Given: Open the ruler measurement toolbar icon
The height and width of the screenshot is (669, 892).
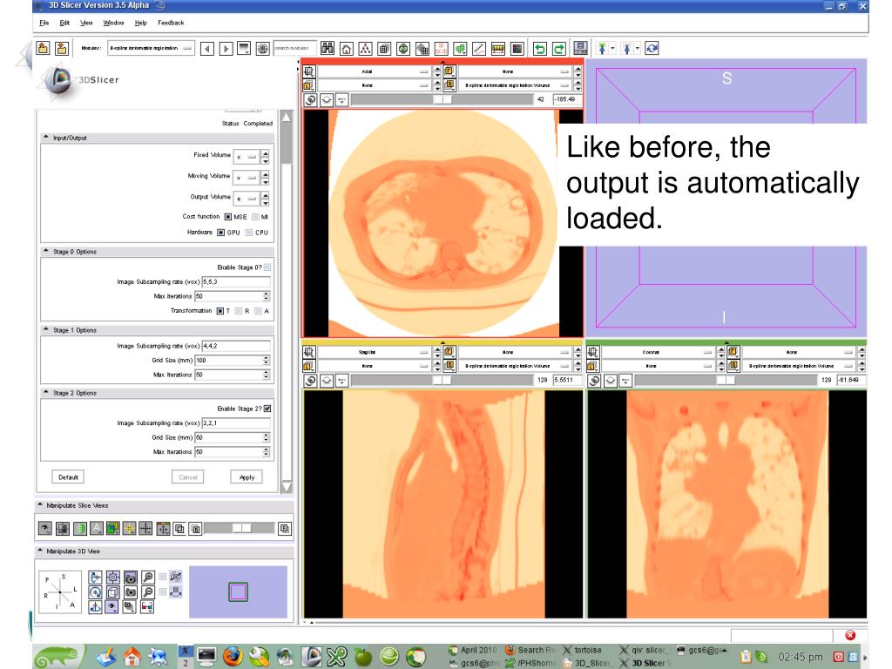Looking at the screenshot, I should 497,49.
